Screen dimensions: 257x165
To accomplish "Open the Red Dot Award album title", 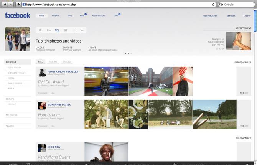I will pyautogui.click(x=51, y=82).
